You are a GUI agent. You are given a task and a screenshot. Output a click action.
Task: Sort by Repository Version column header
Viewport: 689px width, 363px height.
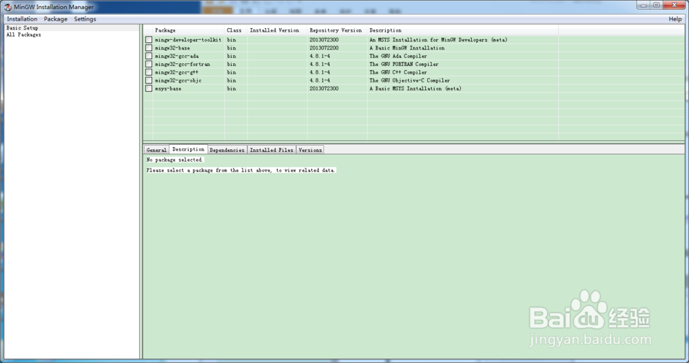tap(337, 30)
